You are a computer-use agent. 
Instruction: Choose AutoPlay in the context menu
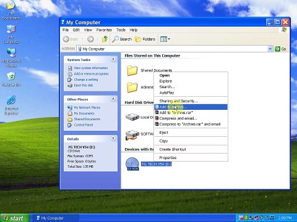tap(191, 92)
